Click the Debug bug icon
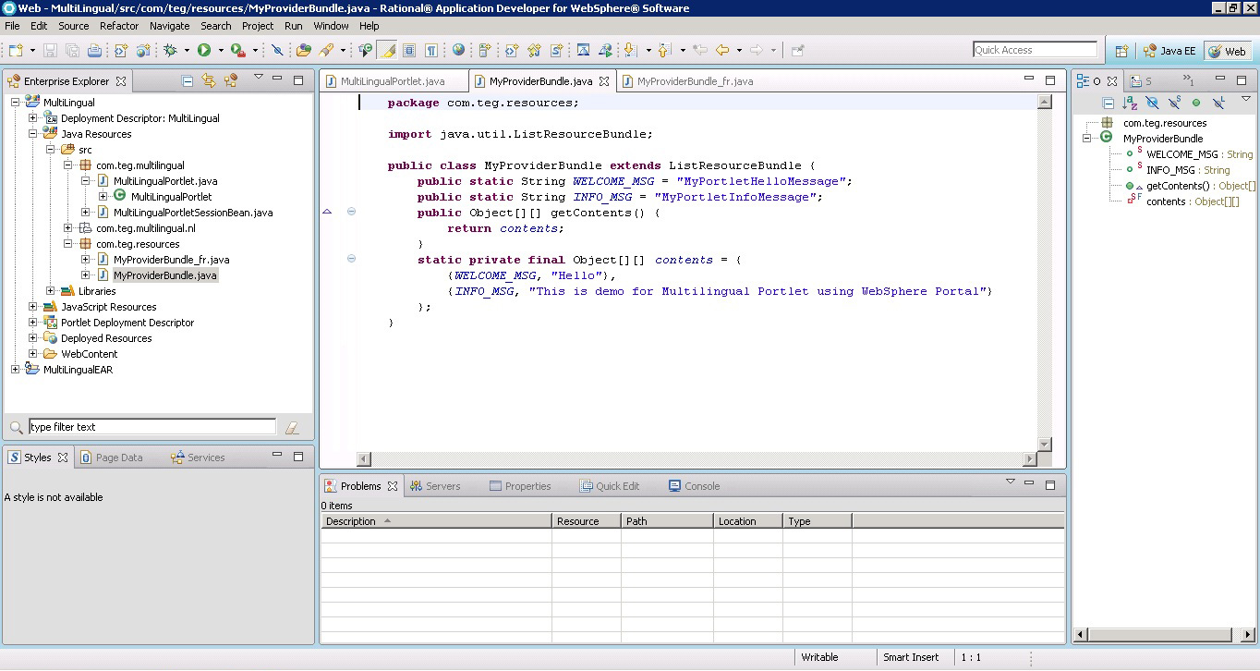This screenshot has width=1260, height=671. [171, 50]
